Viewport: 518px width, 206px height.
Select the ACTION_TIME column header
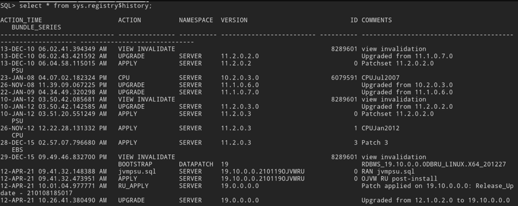click(21, 20)
